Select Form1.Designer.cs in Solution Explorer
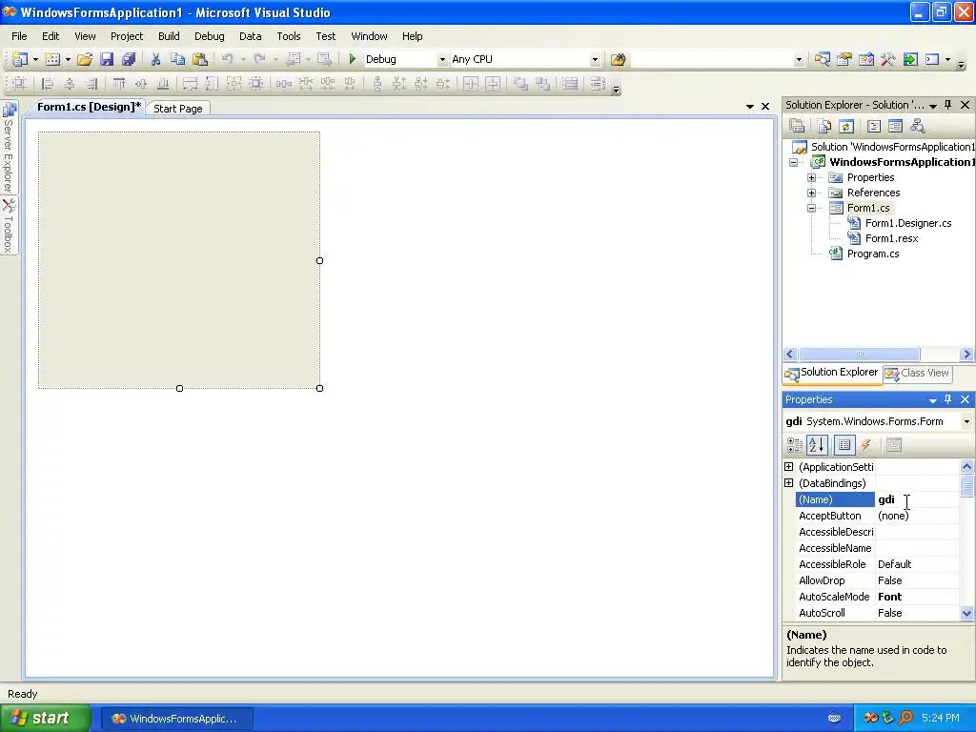The height and width of the screenshot is (732, 976). [x=908, y=223]
